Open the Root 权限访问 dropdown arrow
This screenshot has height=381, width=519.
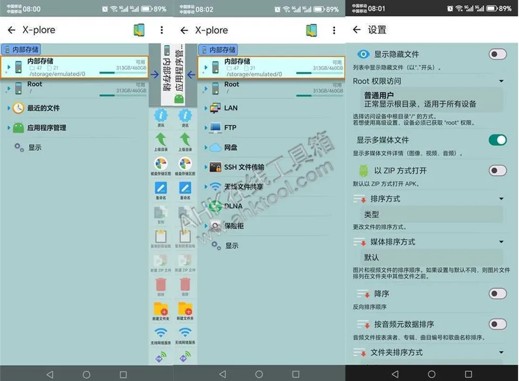(502, 81)
